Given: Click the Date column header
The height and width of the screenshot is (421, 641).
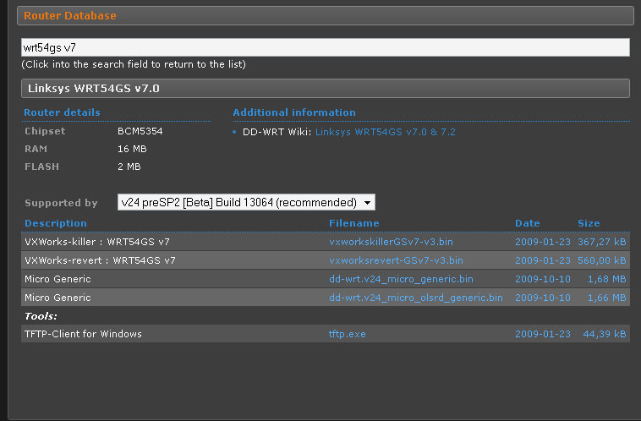Looking at the screenshot, I should (x=528, y=223).
